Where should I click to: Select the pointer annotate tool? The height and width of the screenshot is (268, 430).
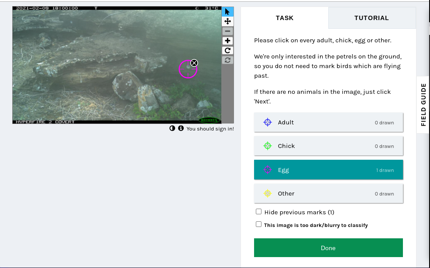227,12
